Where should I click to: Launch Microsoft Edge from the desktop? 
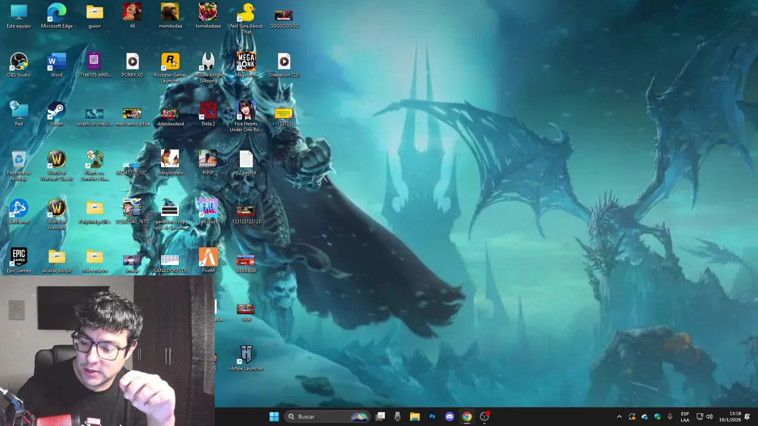57,16
